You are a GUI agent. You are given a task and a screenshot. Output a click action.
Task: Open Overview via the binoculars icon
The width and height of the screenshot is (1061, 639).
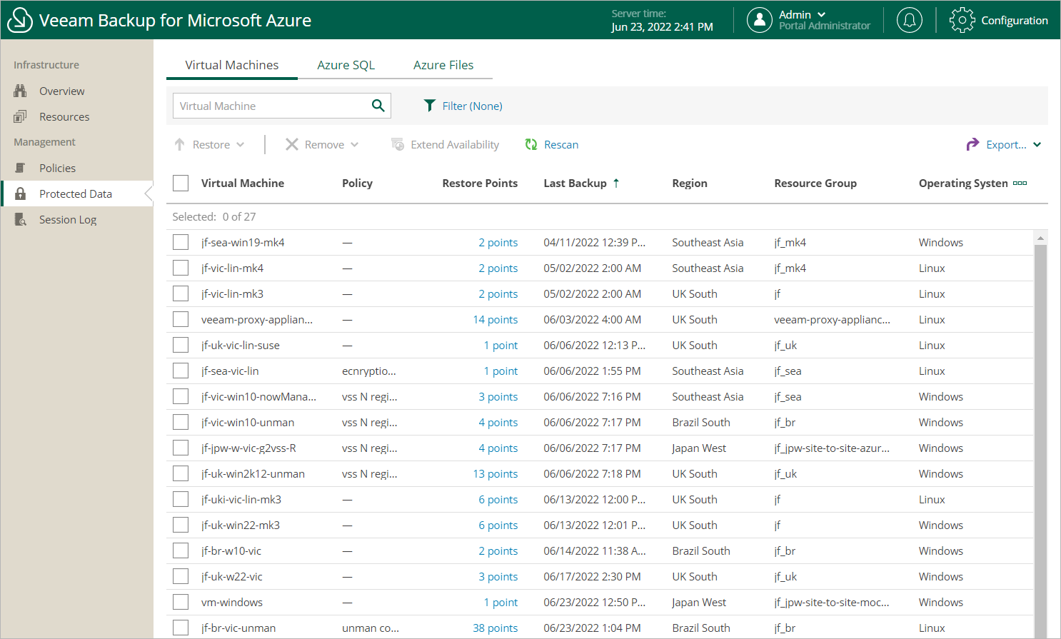tap(21, 91)
